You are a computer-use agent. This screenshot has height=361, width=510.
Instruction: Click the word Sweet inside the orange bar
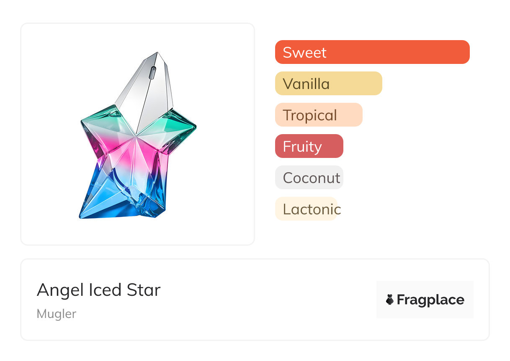(304, 53)
